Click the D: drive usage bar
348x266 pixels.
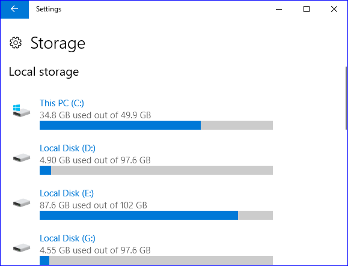(156, 171)
